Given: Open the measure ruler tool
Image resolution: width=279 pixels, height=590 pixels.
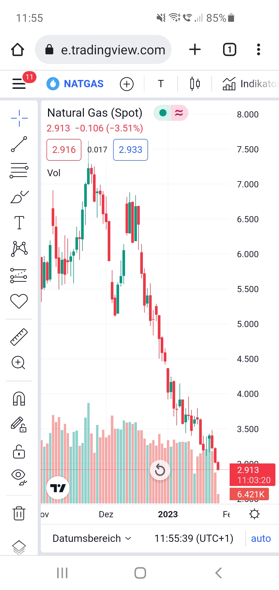Looking at the screenshot, I should [19, 337].
